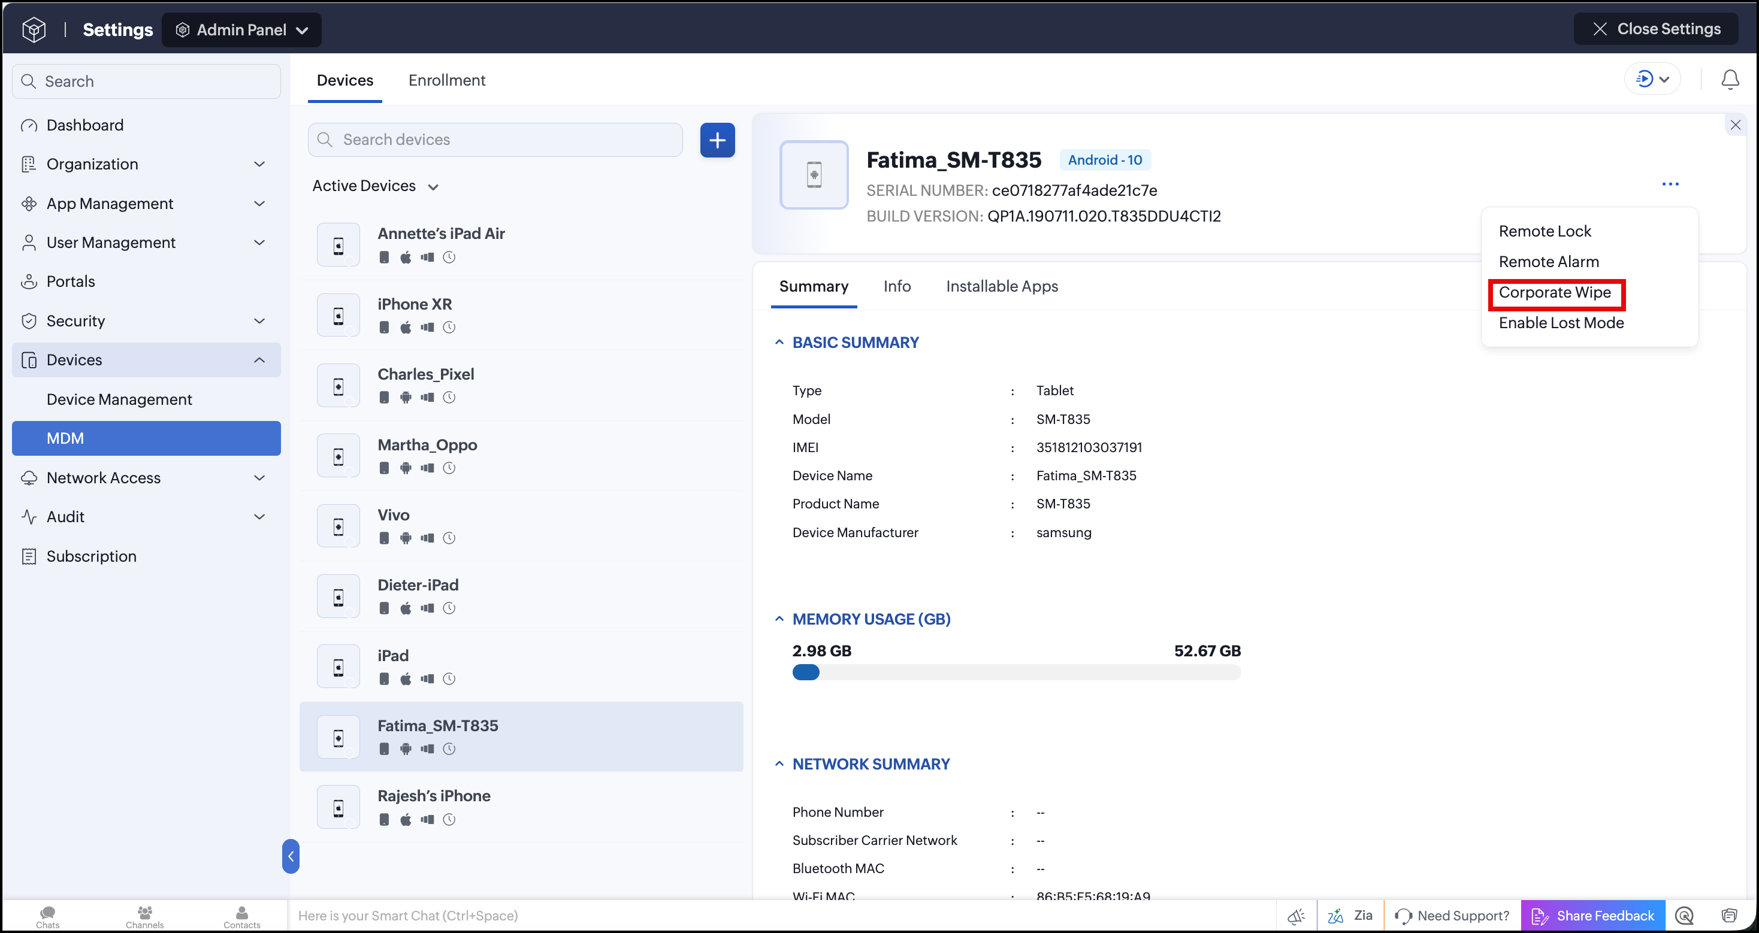Collapse the Basic Summary section
Image resolution: width=1759 pixels, height=933 pixels.
(778, 343)
